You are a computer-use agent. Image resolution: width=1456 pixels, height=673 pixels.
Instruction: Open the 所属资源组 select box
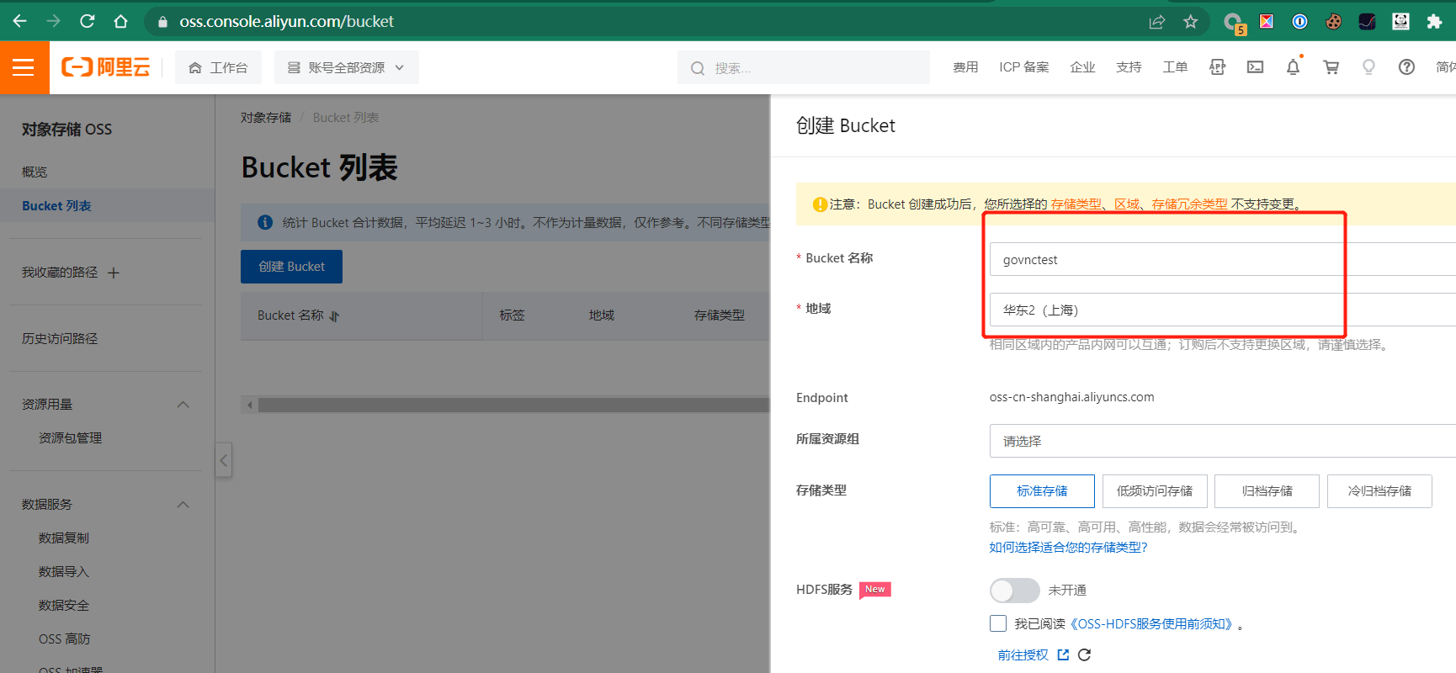[1222, 441]
